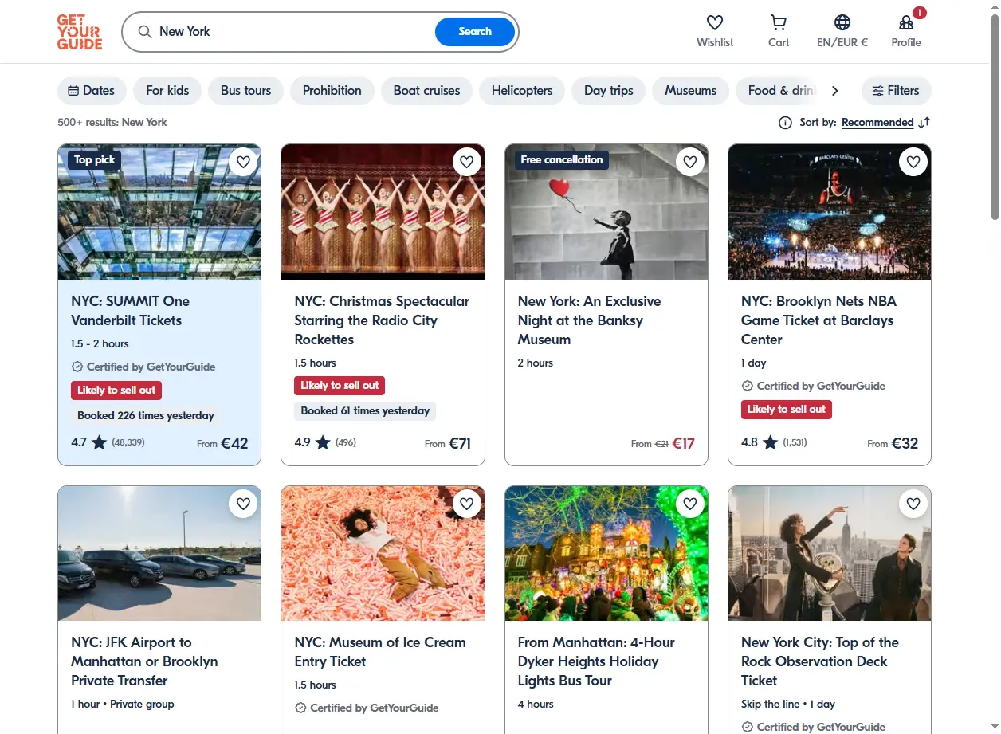The height and width of the screenshot is (734, 1001).
Task: Click the blue Search button
Action: point(475,32)
